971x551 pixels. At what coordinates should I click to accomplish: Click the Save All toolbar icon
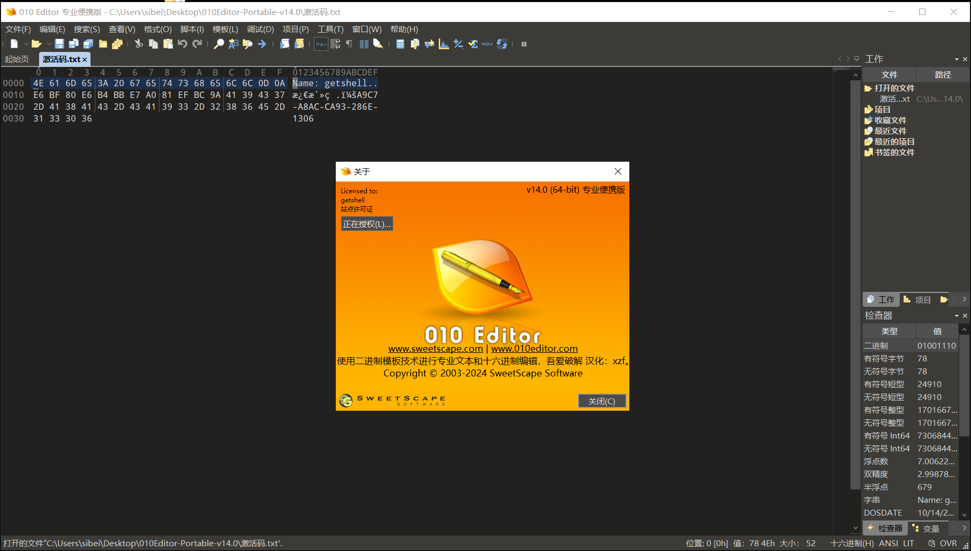[87, 44]
